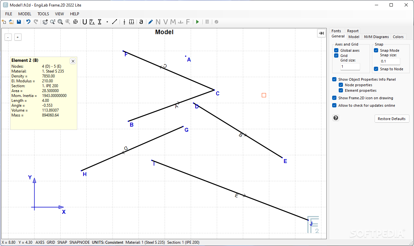414x246 pixels.
Task: Click the zoom previous magnifier icon
Action: [x=68, y=22]
